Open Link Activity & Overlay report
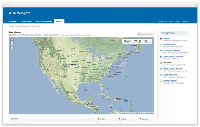The width and height of the screenshot is (200, 127). (x=172, y=50)
